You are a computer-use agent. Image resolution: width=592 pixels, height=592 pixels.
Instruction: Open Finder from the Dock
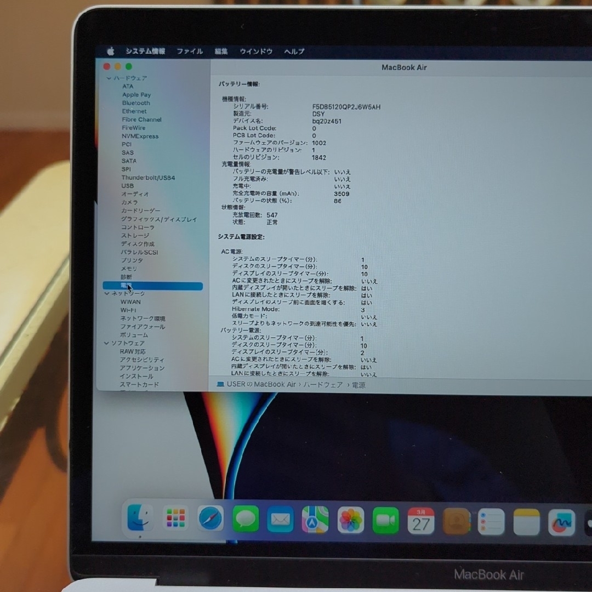[140, 517]
